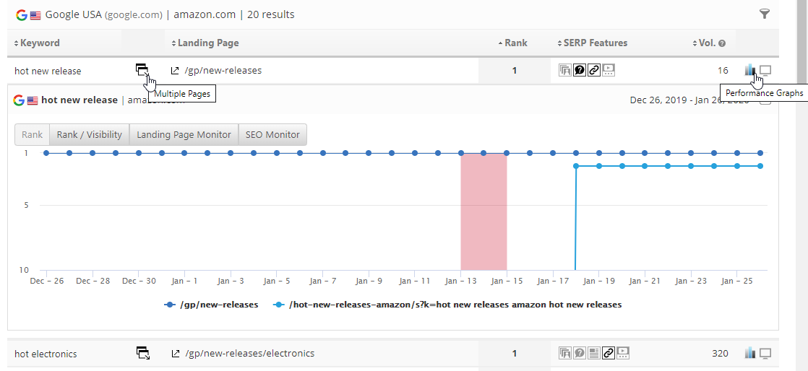
Task: Open Performance Graphs for hot electronics
Action: [x=750, y=353]
